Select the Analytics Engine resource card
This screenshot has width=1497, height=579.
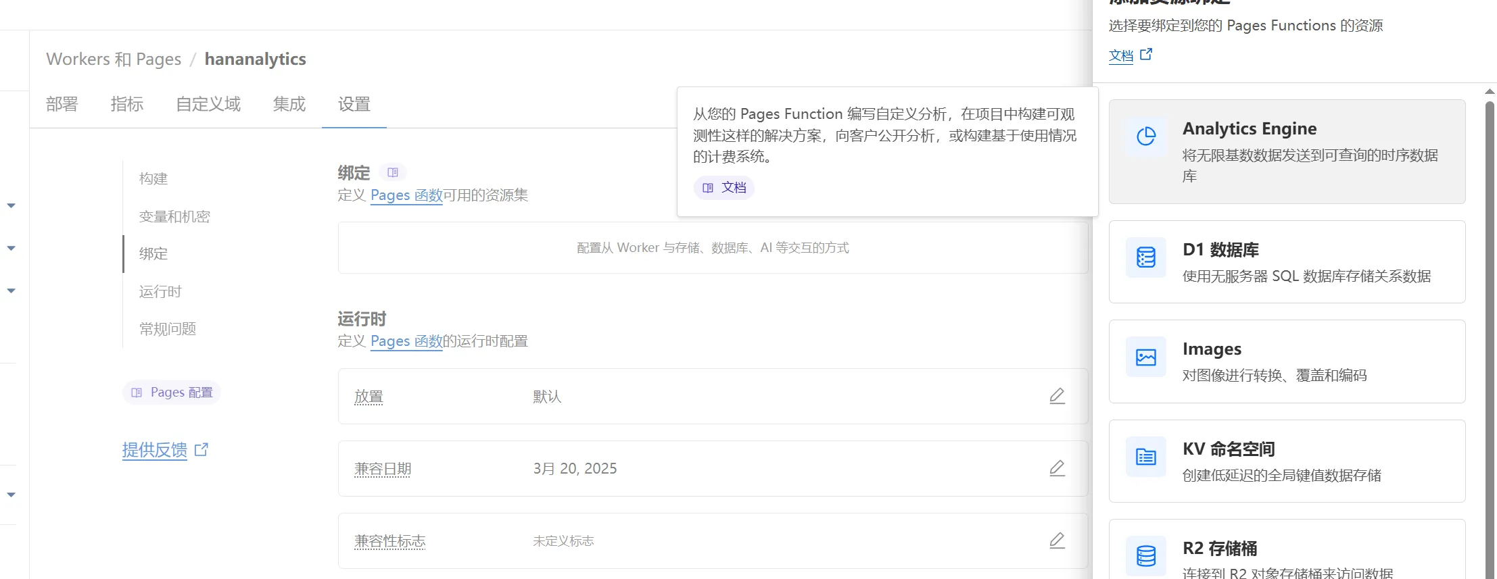(1287, 151)
